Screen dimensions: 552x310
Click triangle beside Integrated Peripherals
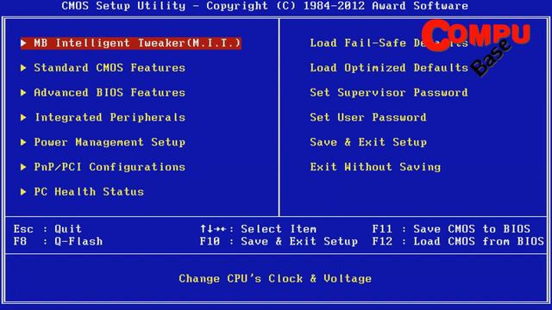tap(23, 117)
